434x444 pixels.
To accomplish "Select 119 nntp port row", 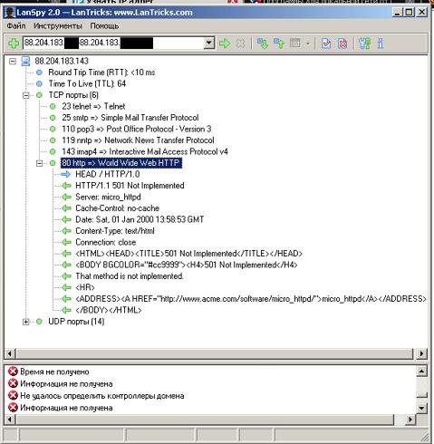I will (138, 140).
